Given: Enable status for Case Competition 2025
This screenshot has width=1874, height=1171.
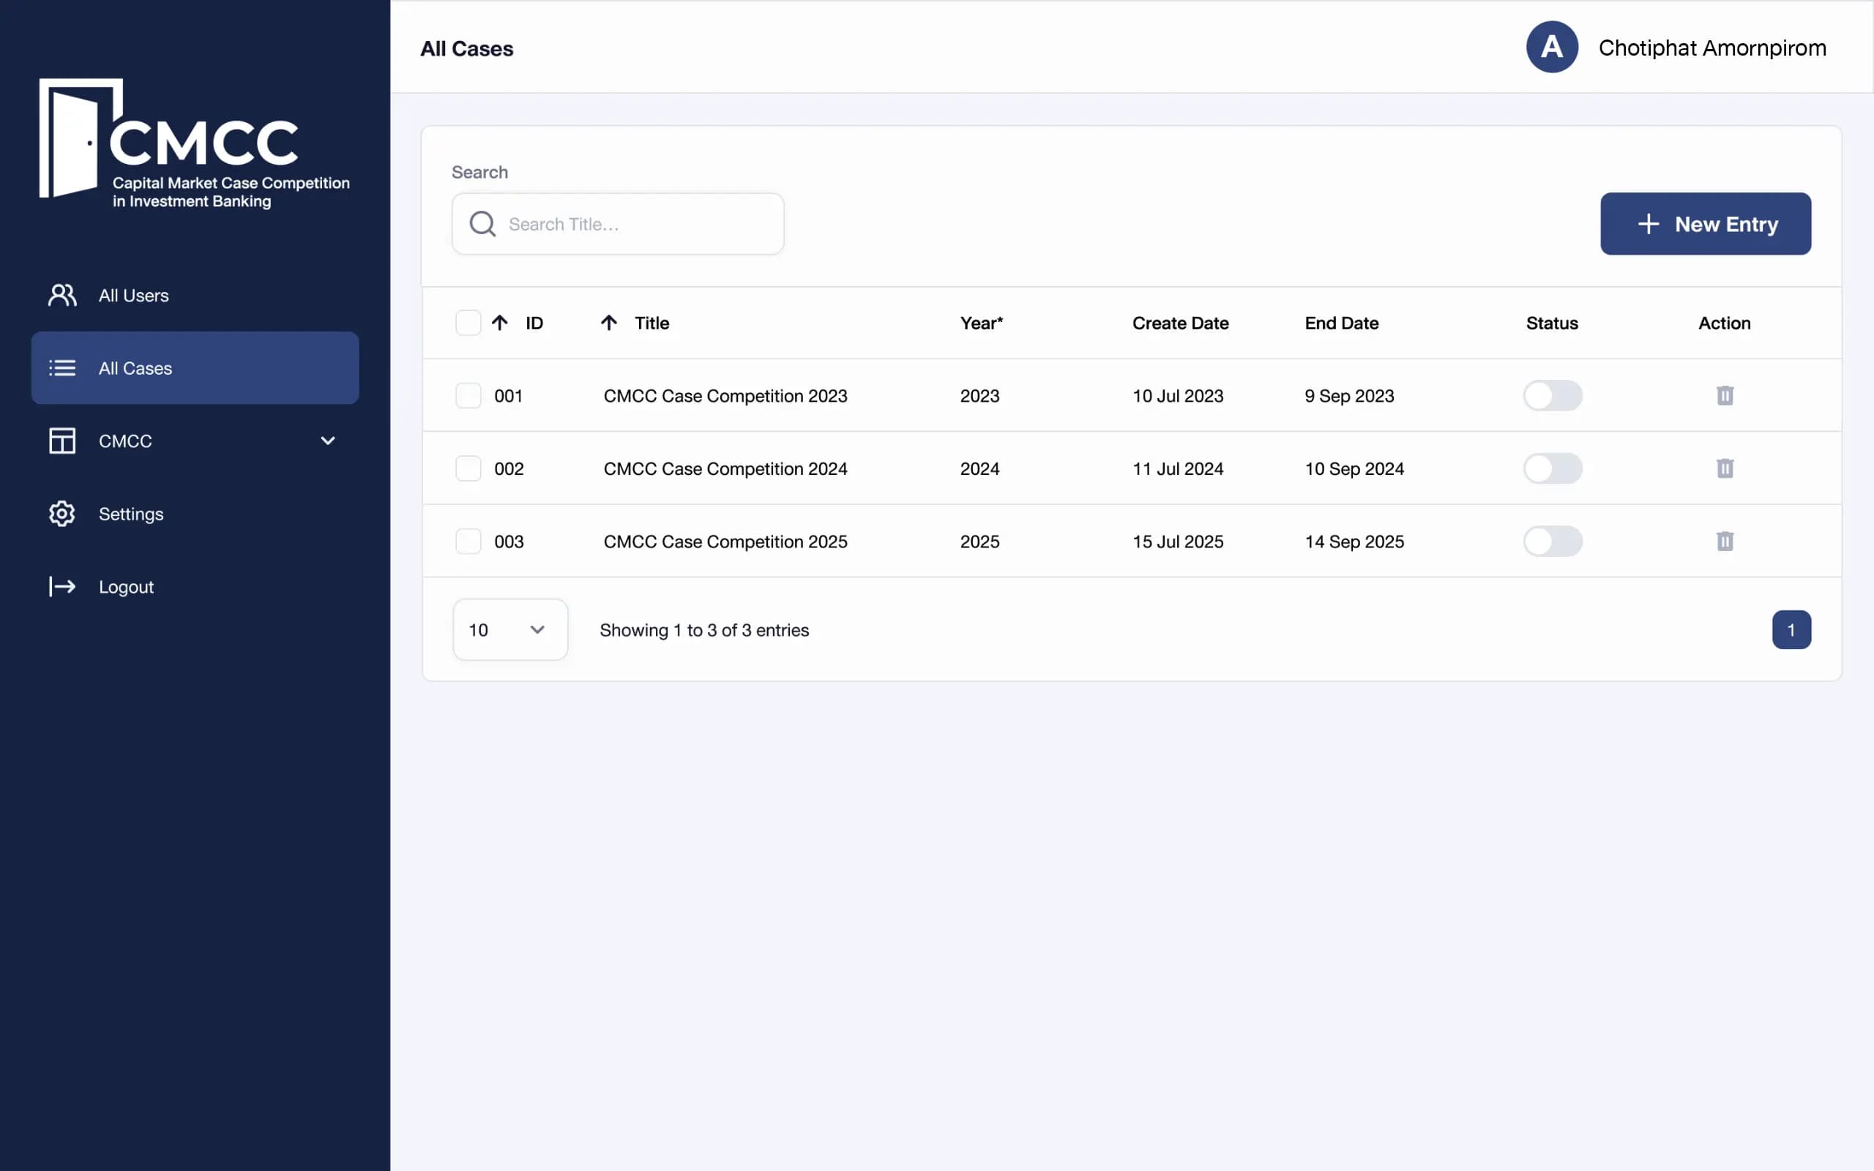Looking at the screenshot, I should [x=1553, y=542].
